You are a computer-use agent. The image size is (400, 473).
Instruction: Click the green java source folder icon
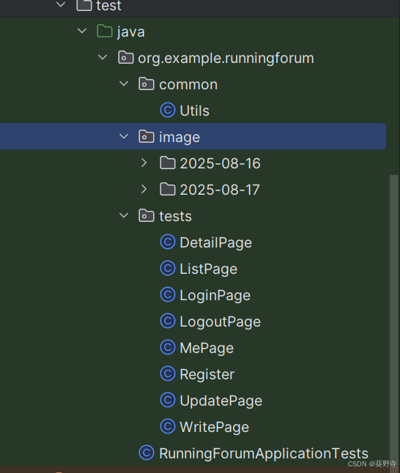point(105,31)
